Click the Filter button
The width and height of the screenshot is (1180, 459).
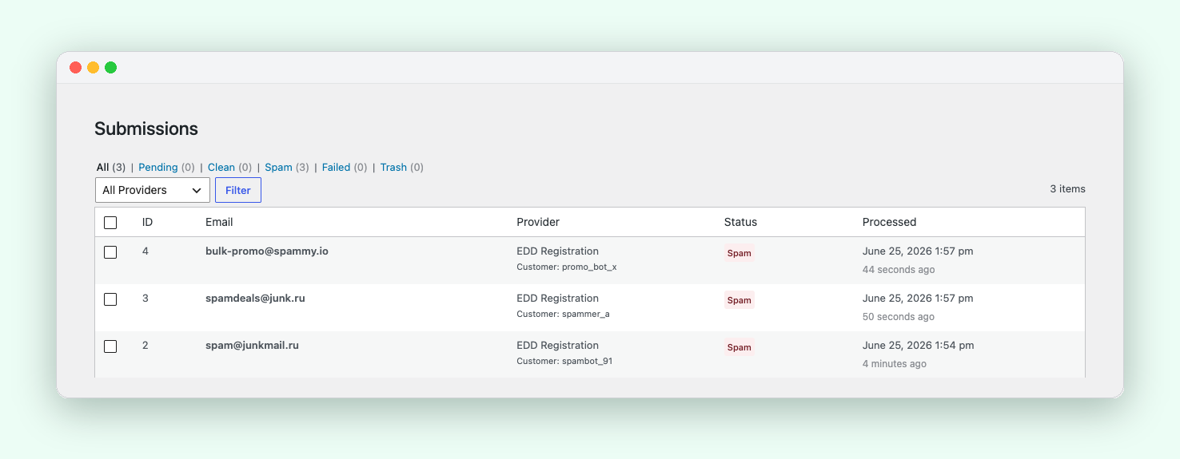click(x=238, y=190)
